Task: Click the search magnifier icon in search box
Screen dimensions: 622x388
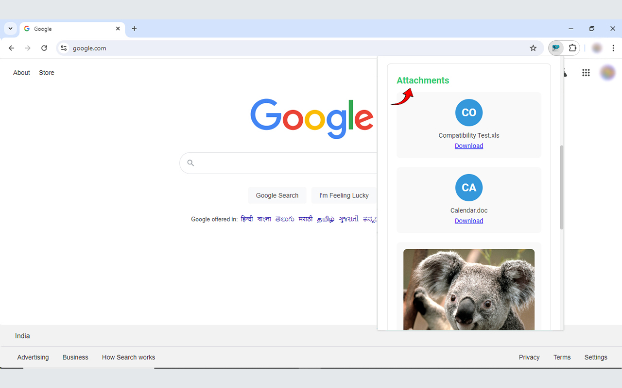Action: [x=190, y=163]
